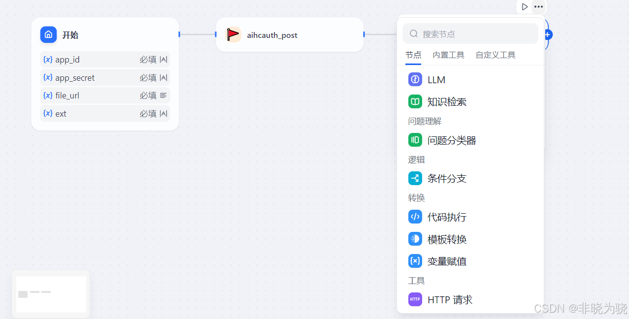This screenshot has width=629, height=319.
Task: Switch to the 内置工具 tab
Action: click(448, 55)
